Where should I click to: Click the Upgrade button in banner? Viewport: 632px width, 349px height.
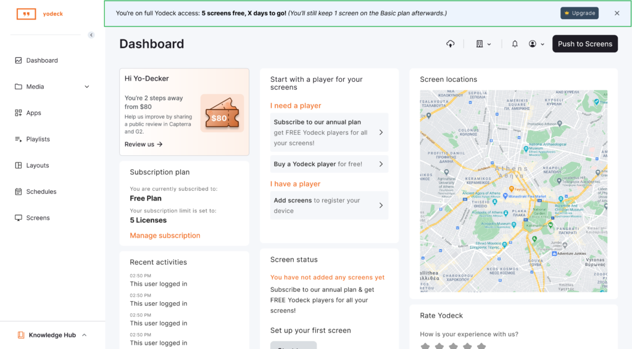tap(579, 13)
